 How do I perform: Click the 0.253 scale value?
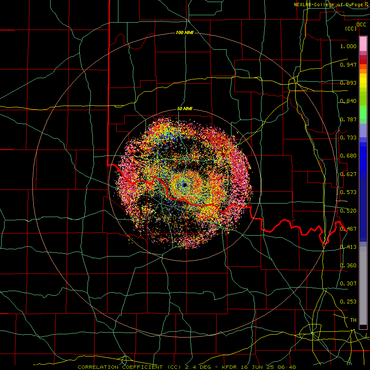pos(348,302)
